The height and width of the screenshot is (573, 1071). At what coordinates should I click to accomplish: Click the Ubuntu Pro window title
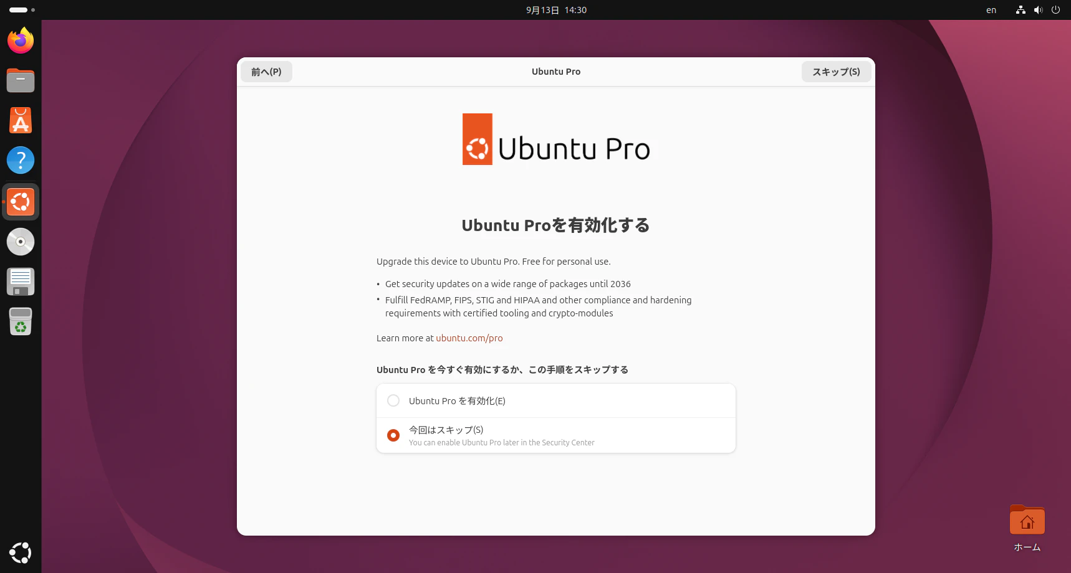(556, 72)
